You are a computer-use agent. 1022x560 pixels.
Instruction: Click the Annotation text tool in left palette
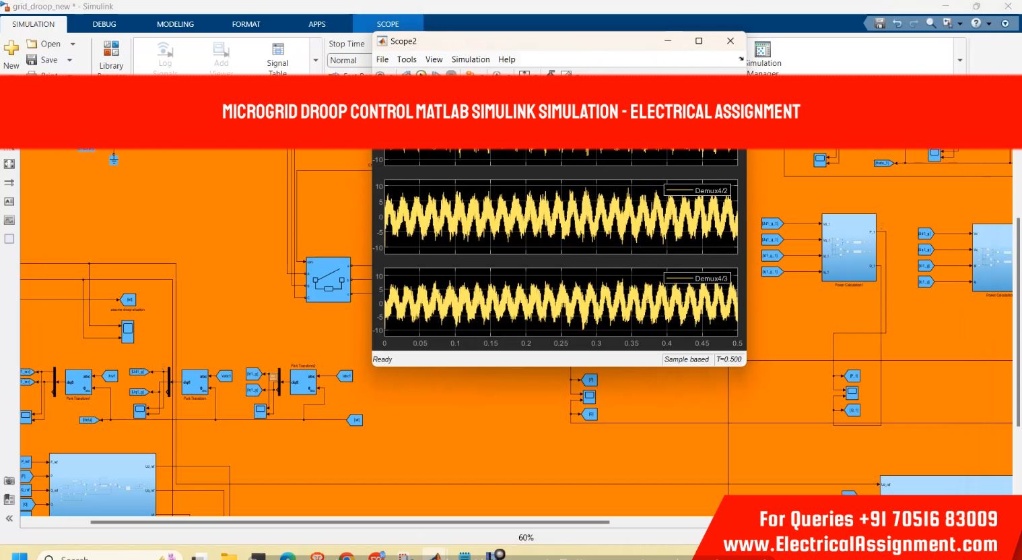9,201
